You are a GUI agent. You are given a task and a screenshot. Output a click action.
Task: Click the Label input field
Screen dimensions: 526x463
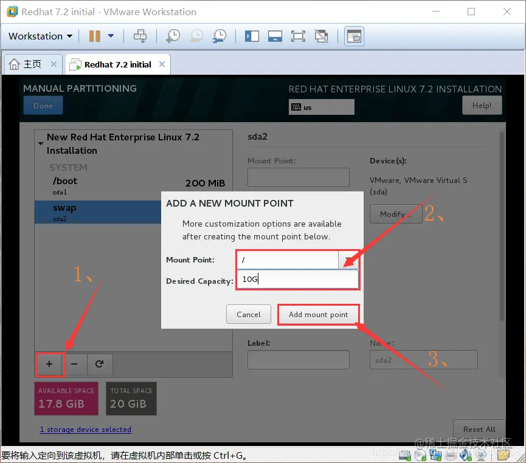pyautogui.click(x=298, y=360)
